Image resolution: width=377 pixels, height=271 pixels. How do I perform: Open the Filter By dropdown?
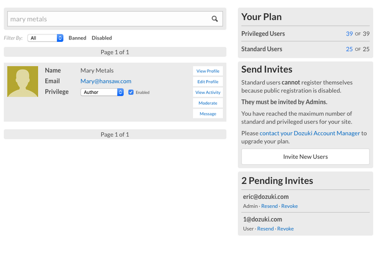(45, 38)
